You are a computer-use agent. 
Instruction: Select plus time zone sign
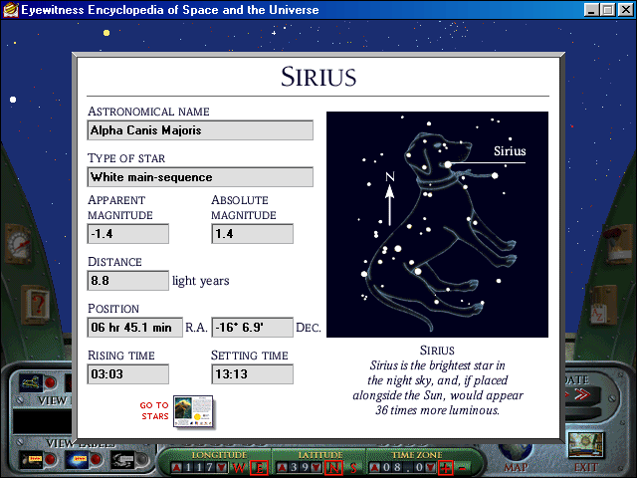(446, 468)
